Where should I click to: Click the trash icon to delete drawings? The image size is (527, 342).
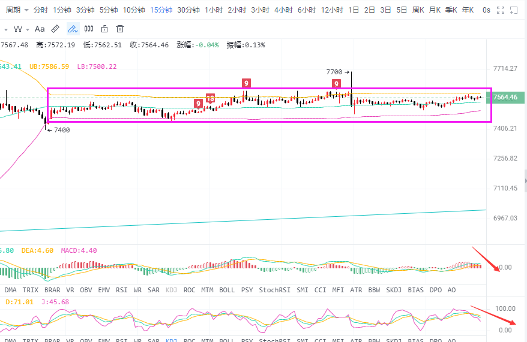click(120, 29)
